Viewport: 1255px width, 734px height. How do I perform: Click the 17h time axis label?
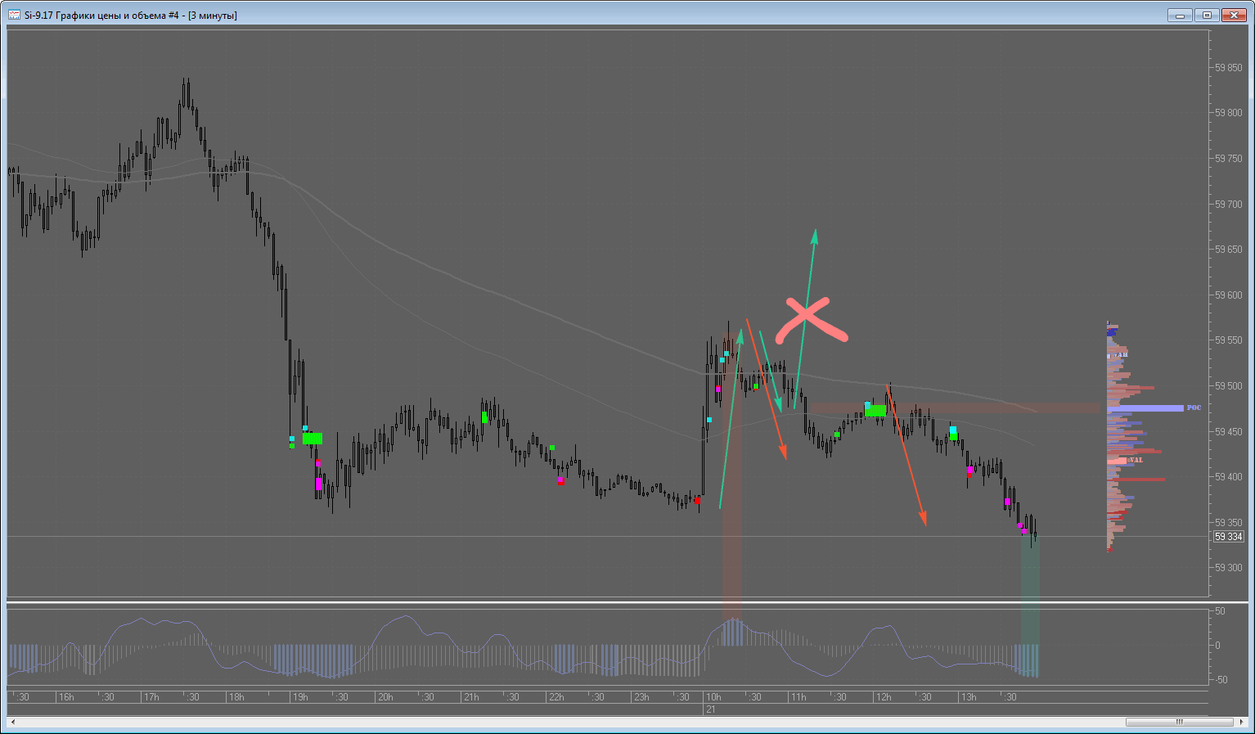click(x=151, y=697)
